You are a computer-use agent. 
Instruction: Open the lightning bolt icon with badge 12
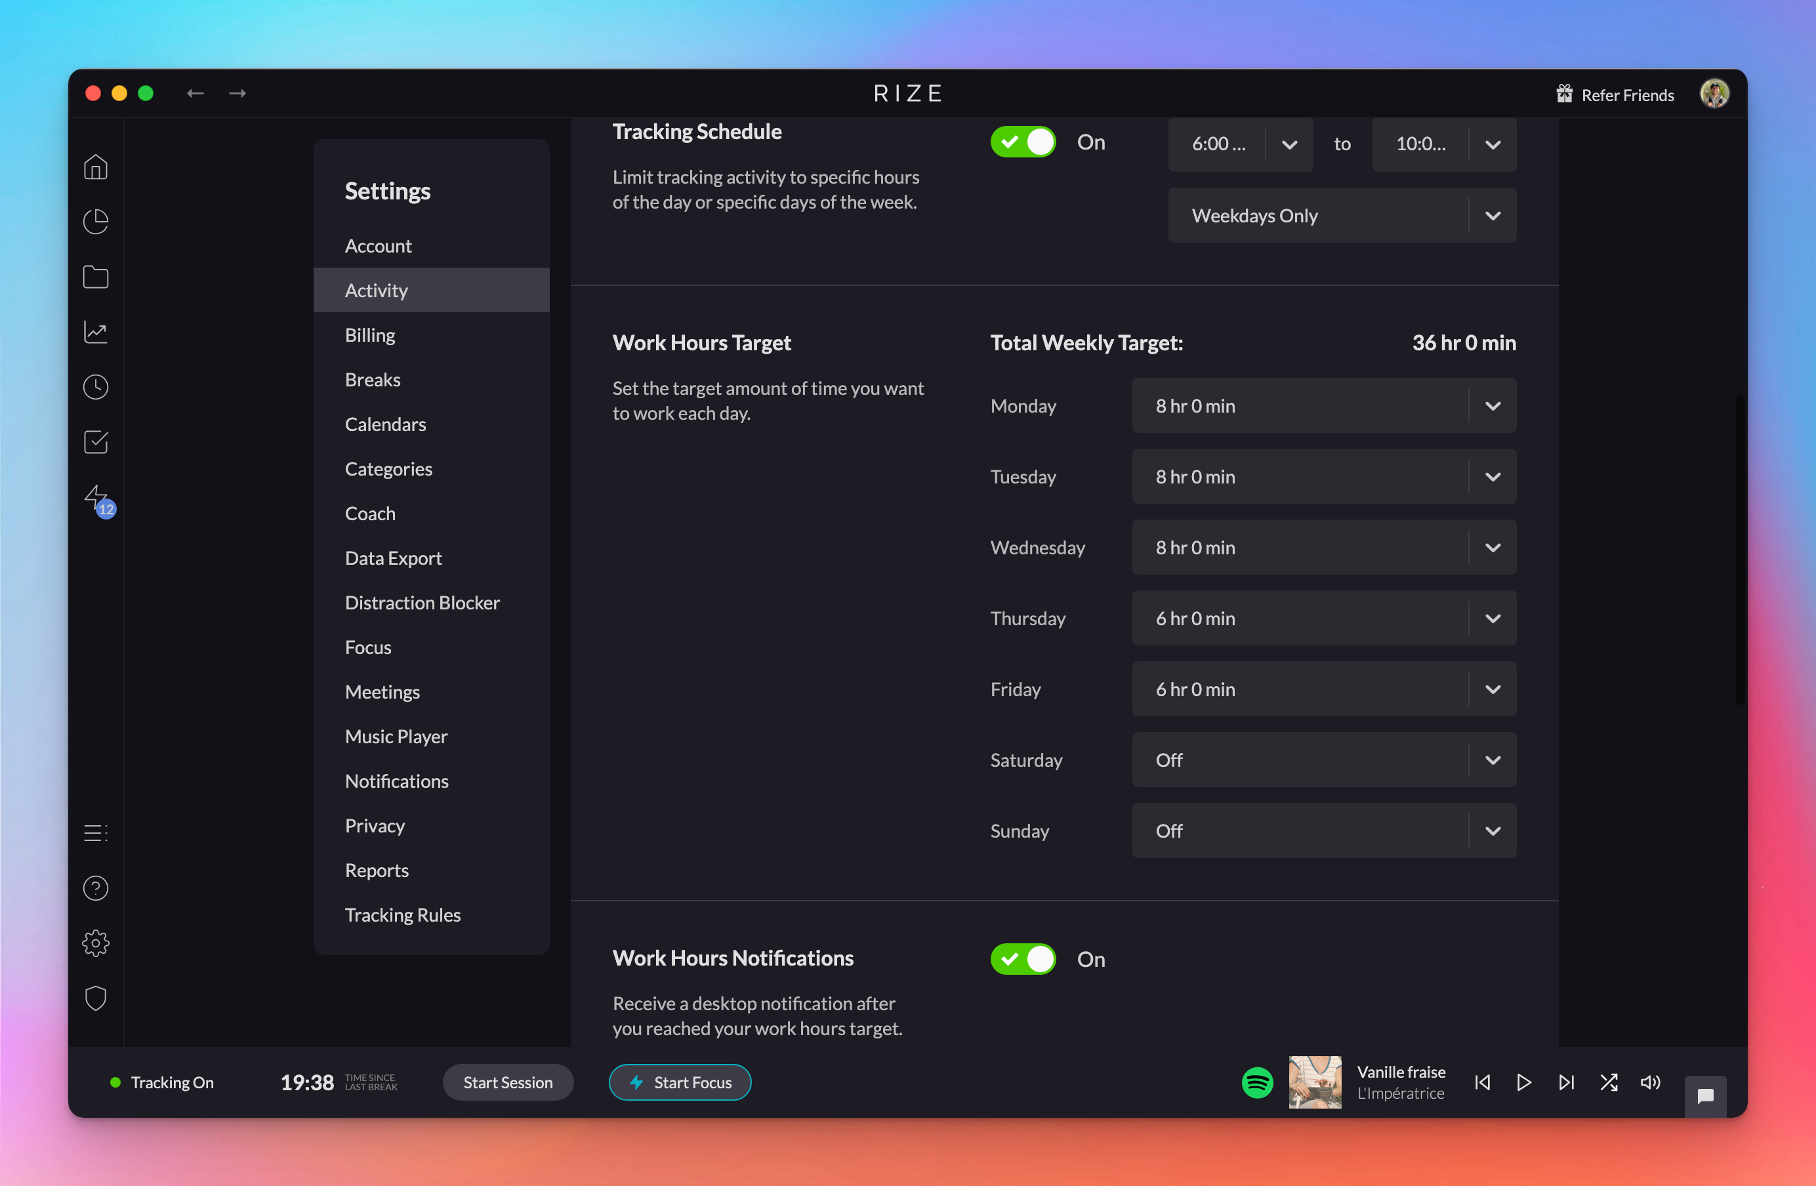pyautogui.click(x=98, y=501)
